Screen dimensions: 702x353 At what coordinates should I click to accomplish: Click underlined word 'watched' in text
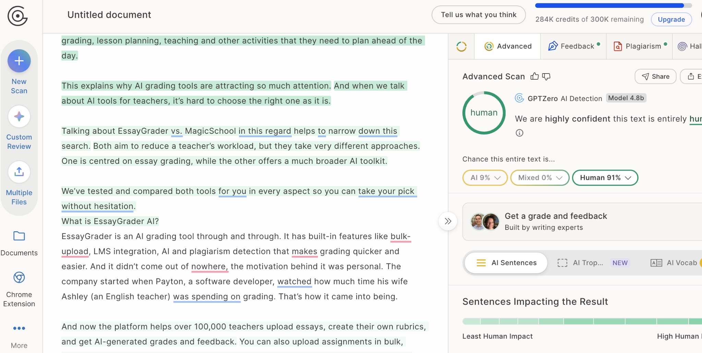pyautogui.click(x=294, y=282)
